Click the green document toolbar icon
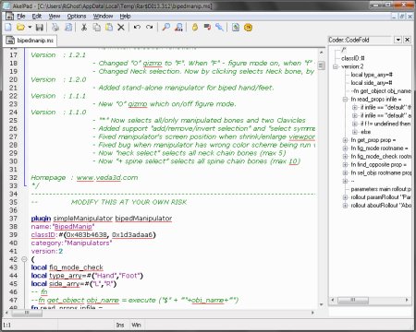416x332 pixels. [x=236, y=28]
